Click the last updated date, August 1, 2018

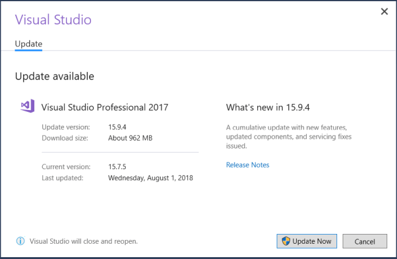click(150, 178)
